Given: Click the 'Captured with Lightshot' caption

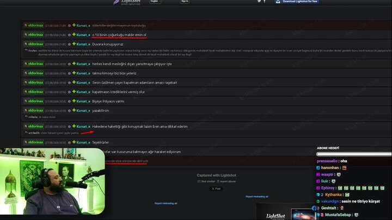Looking at the screenshot, I should point(216,175).
